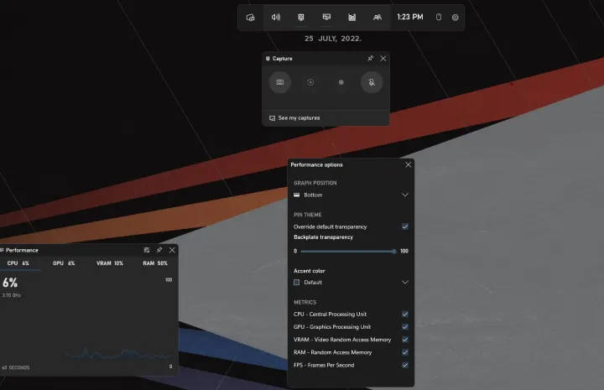
Task: Toggle the Audio widget in Game Bar
Action: click(x=275, y=17)
